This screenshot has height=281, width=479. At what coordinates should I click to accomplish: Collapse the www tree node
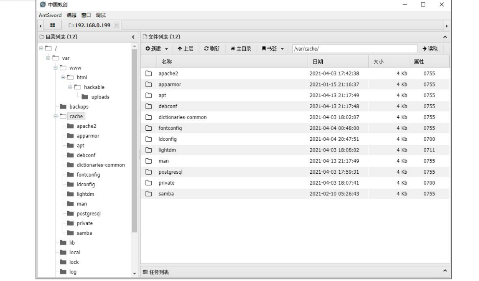pyautogui.click(x=55, y=68)
